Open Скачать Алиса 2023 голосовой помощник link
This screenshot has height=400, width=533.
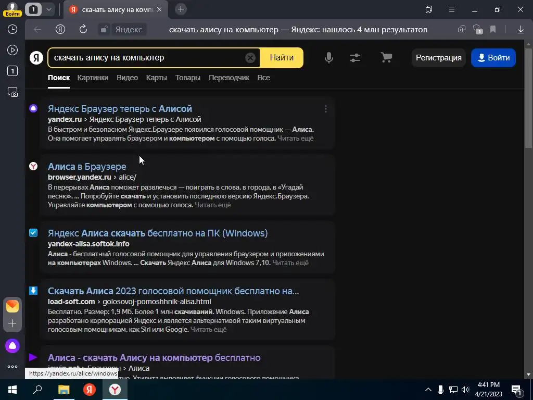[173, 291]
